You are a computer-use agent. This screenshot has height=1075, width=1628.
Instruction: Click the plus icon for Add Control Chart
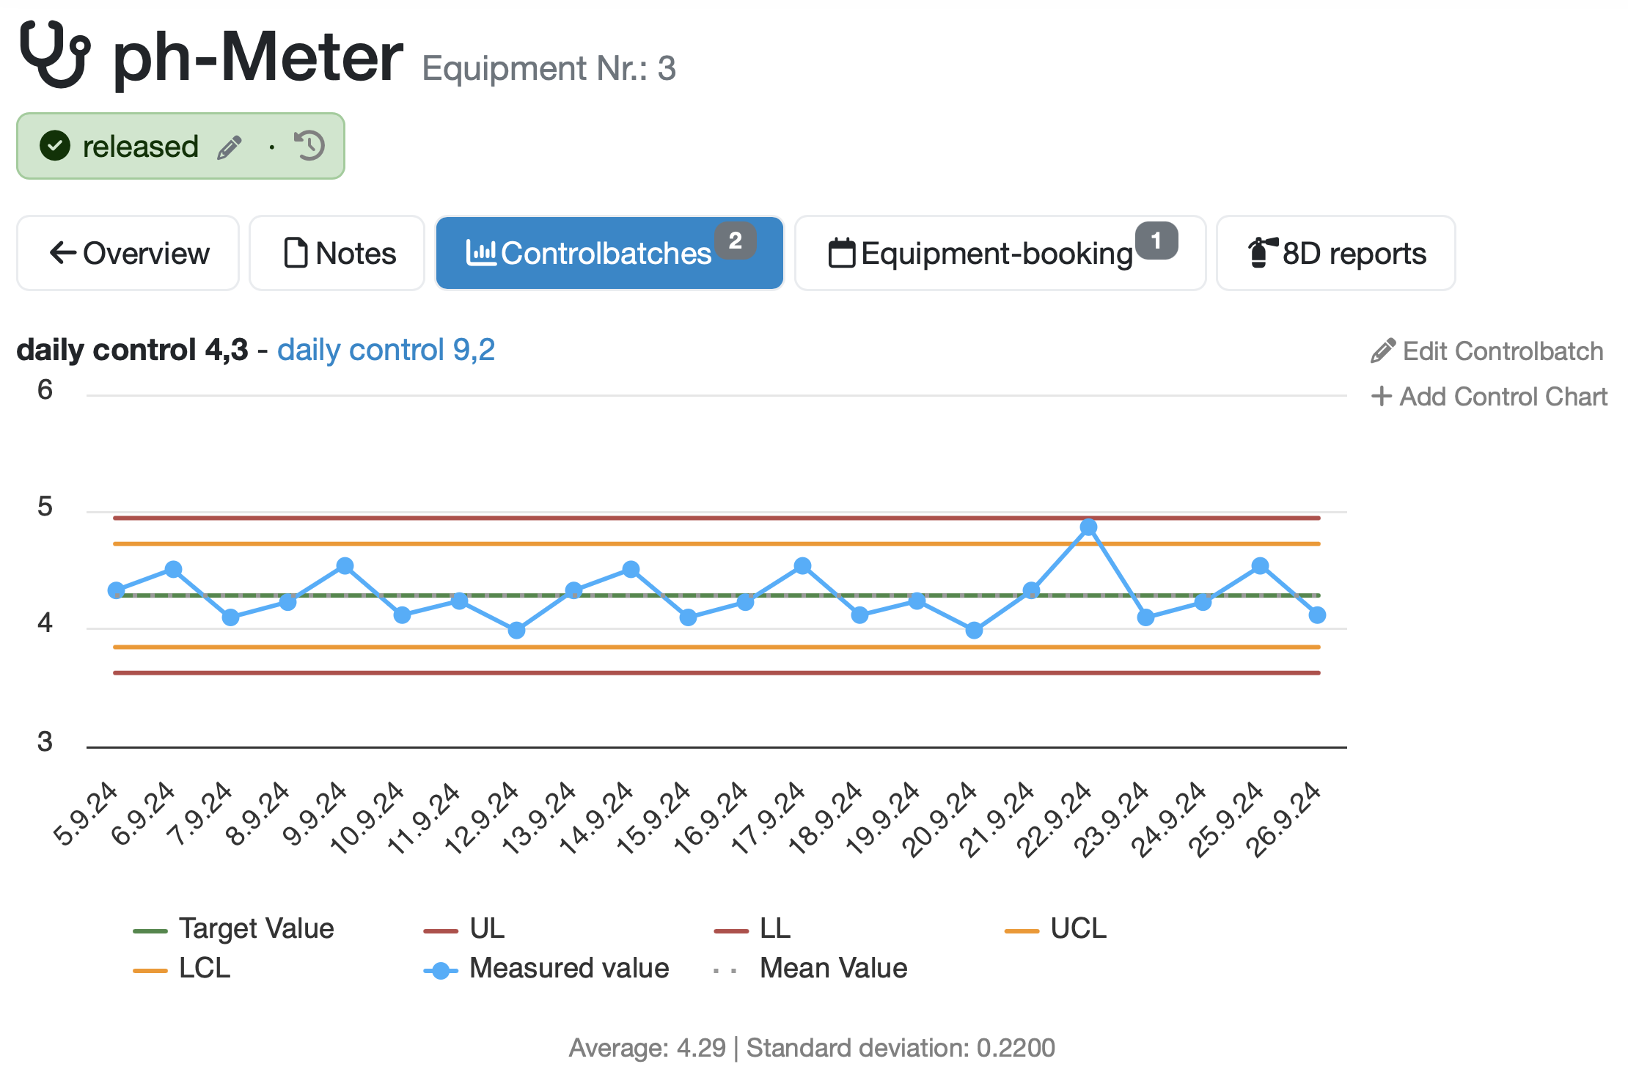coord(1382,397)
